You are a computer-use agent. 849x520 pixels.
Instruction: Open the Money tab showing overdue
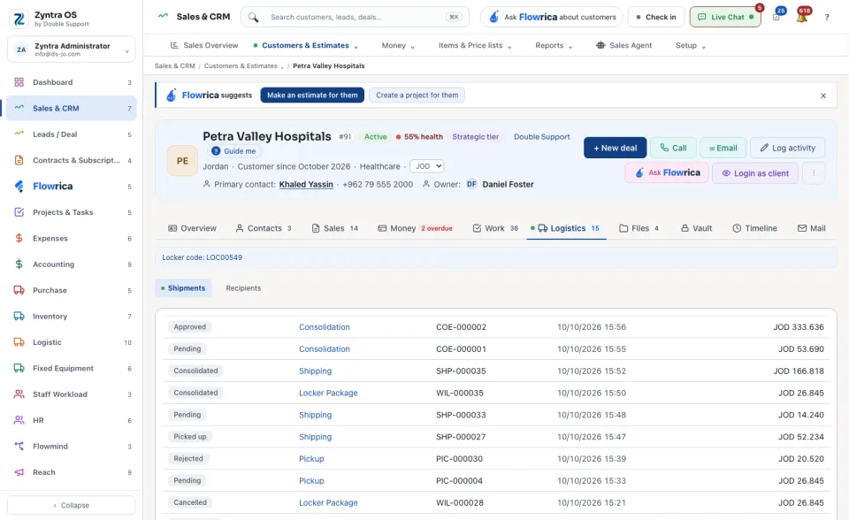tap(415, 228)
